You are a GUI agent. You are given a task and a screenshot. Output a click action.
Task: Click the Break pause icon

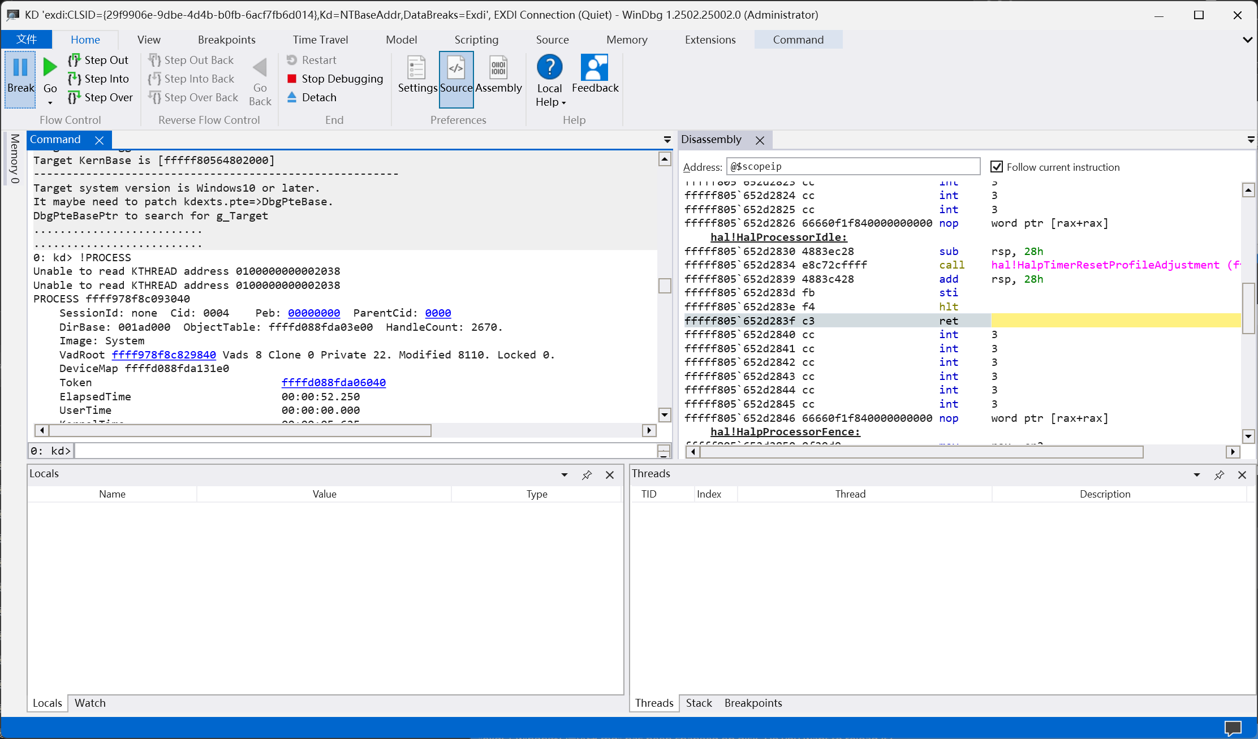click(20, 67)
